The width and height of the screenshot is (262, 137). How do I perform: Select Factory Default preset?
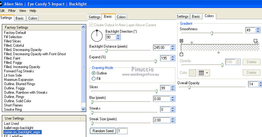[15, 33]
